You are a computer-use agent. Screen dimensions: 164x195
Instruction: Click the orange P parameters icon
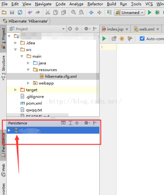tap(122, 39)
